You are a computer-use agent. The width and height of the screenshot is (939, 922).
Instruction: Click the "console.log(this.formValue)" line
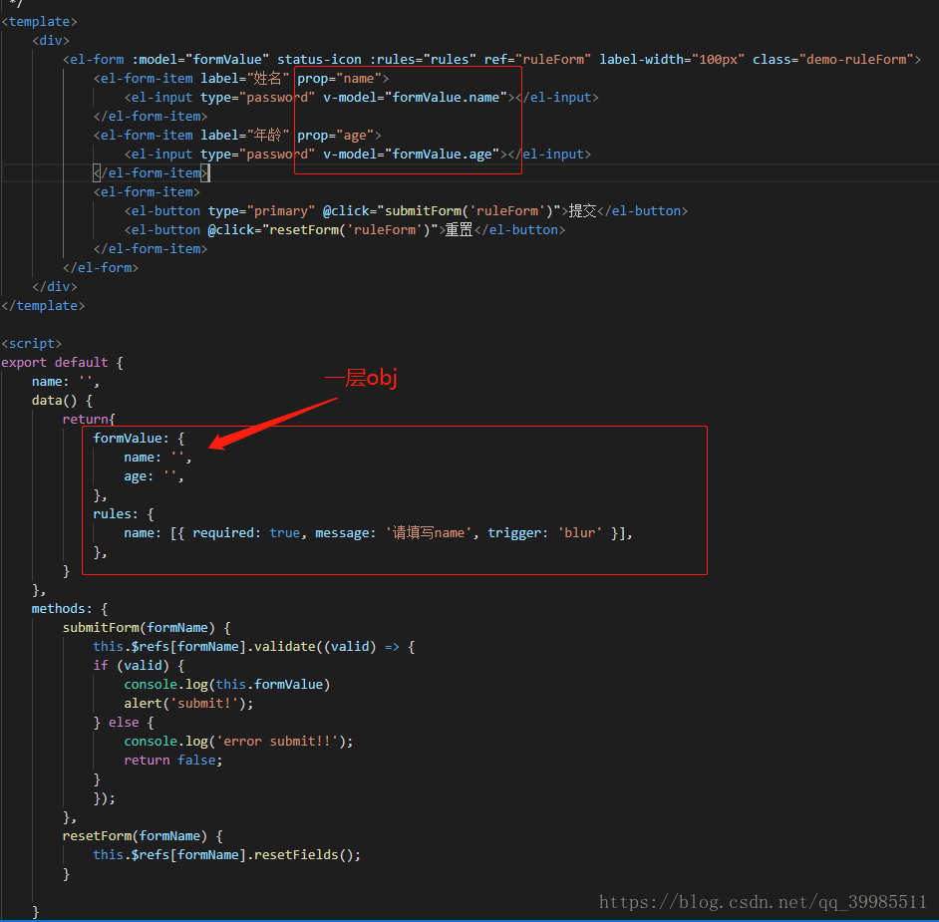tap(227, 685)
